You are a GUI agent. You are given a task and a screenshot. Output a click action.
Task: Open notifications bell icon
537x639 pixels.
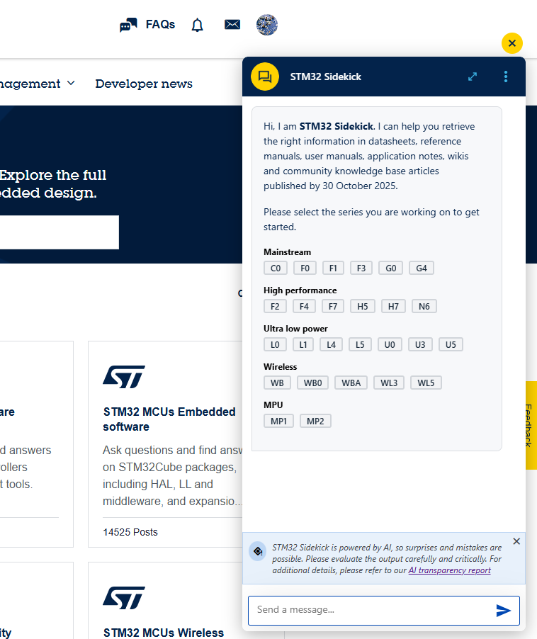click(x=197, y=25)
